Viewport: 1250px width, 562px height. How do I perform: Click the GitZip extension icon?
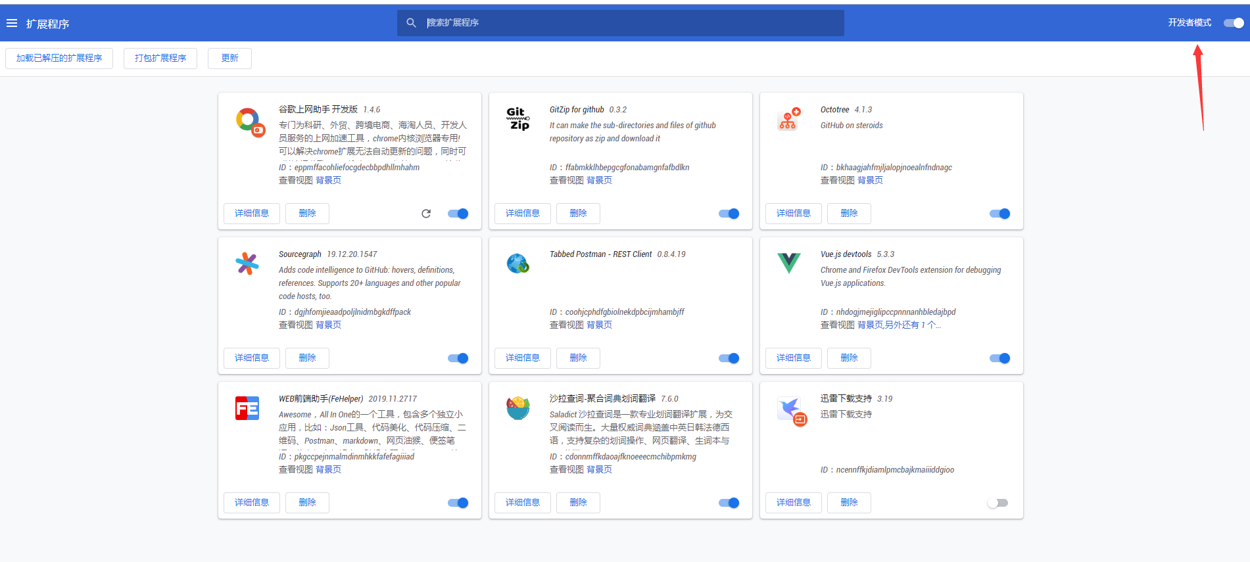pos(518,119)
